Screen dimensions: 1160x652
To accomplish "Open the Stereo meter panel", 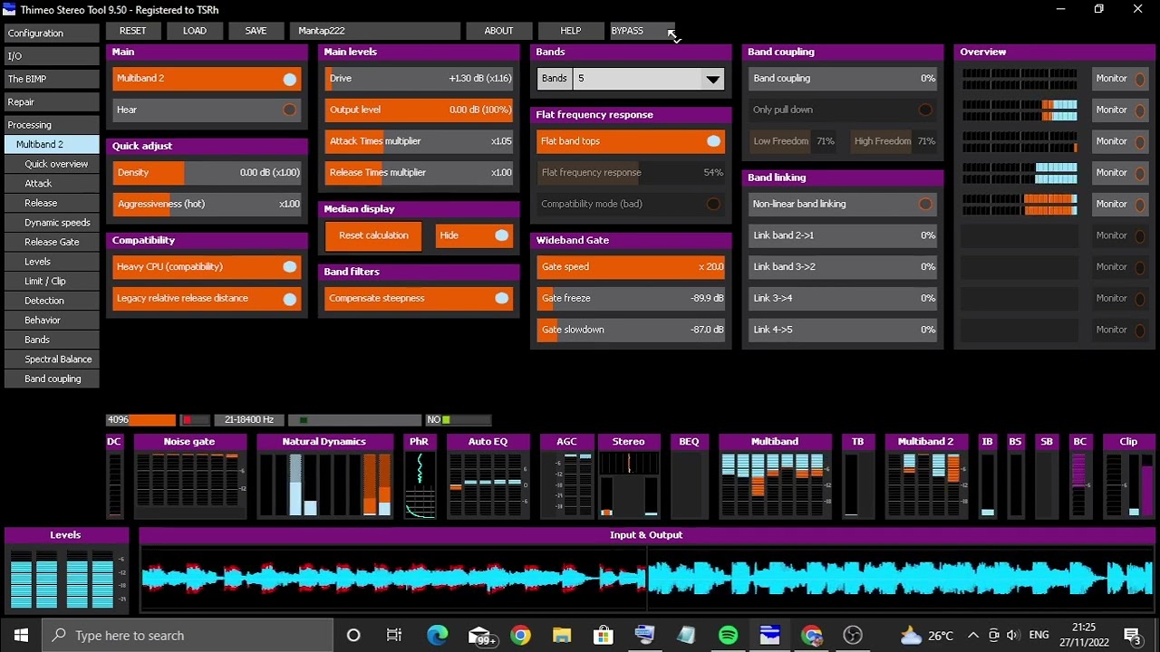I will [x=628, y=476].
